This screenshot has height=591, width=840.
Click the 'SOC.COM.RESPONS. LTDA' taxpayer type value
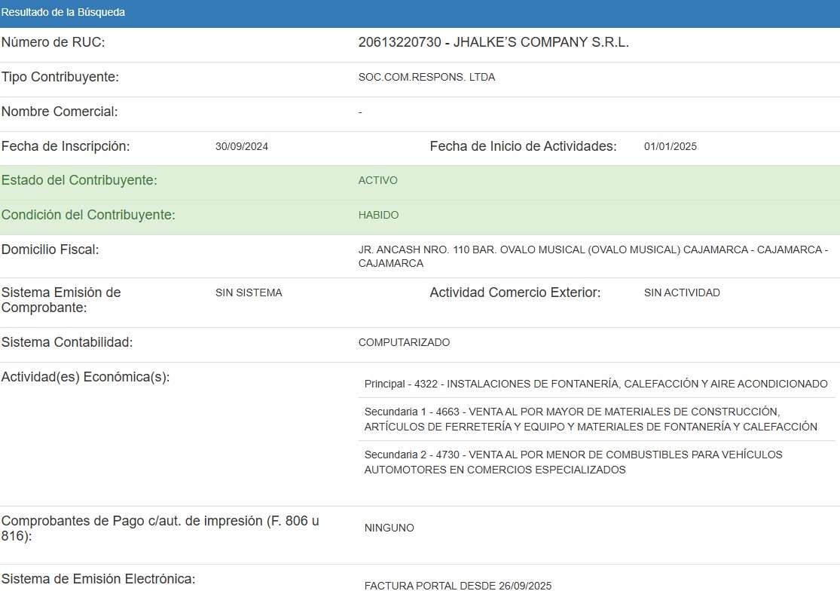coord(426,78)
